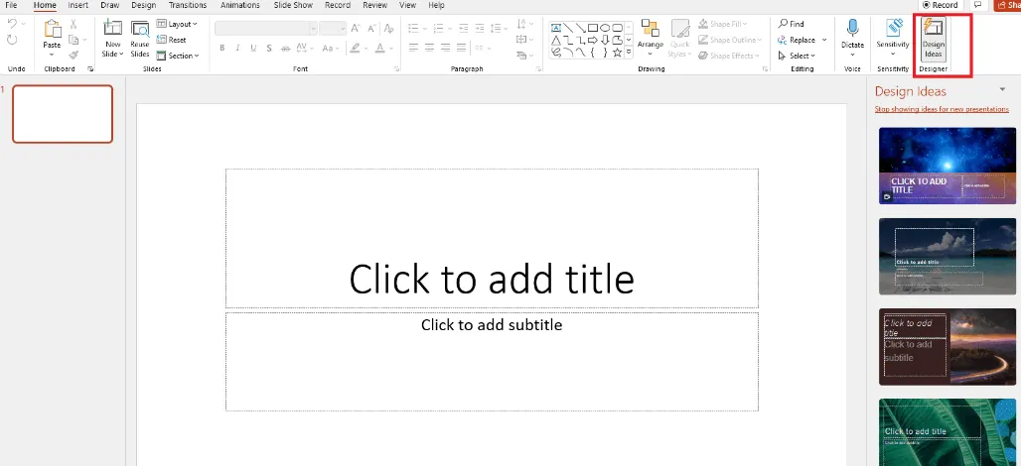Open the comments pane icon
This screenshot has width=1021, height=466.
976,5
